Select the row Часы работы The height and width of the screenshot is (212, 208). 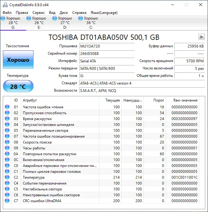[101, 148]
